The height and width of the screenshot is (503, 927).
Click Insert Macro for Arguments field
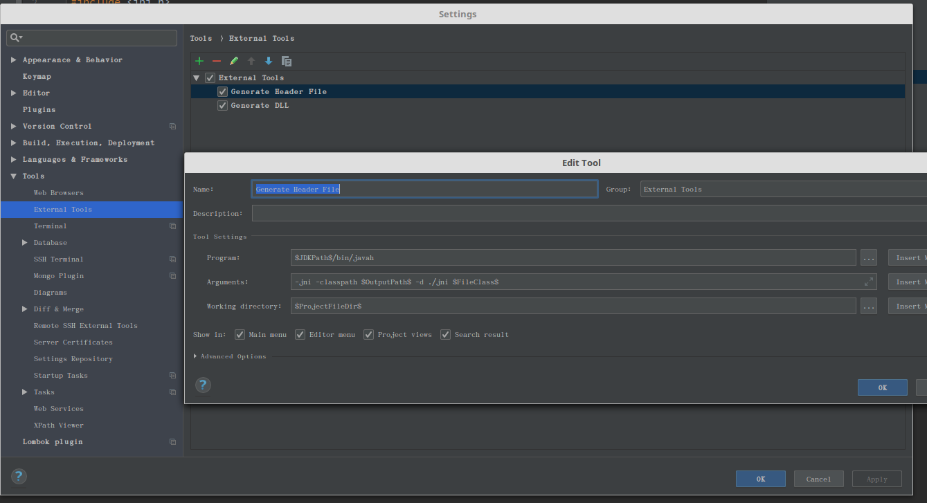908,282
